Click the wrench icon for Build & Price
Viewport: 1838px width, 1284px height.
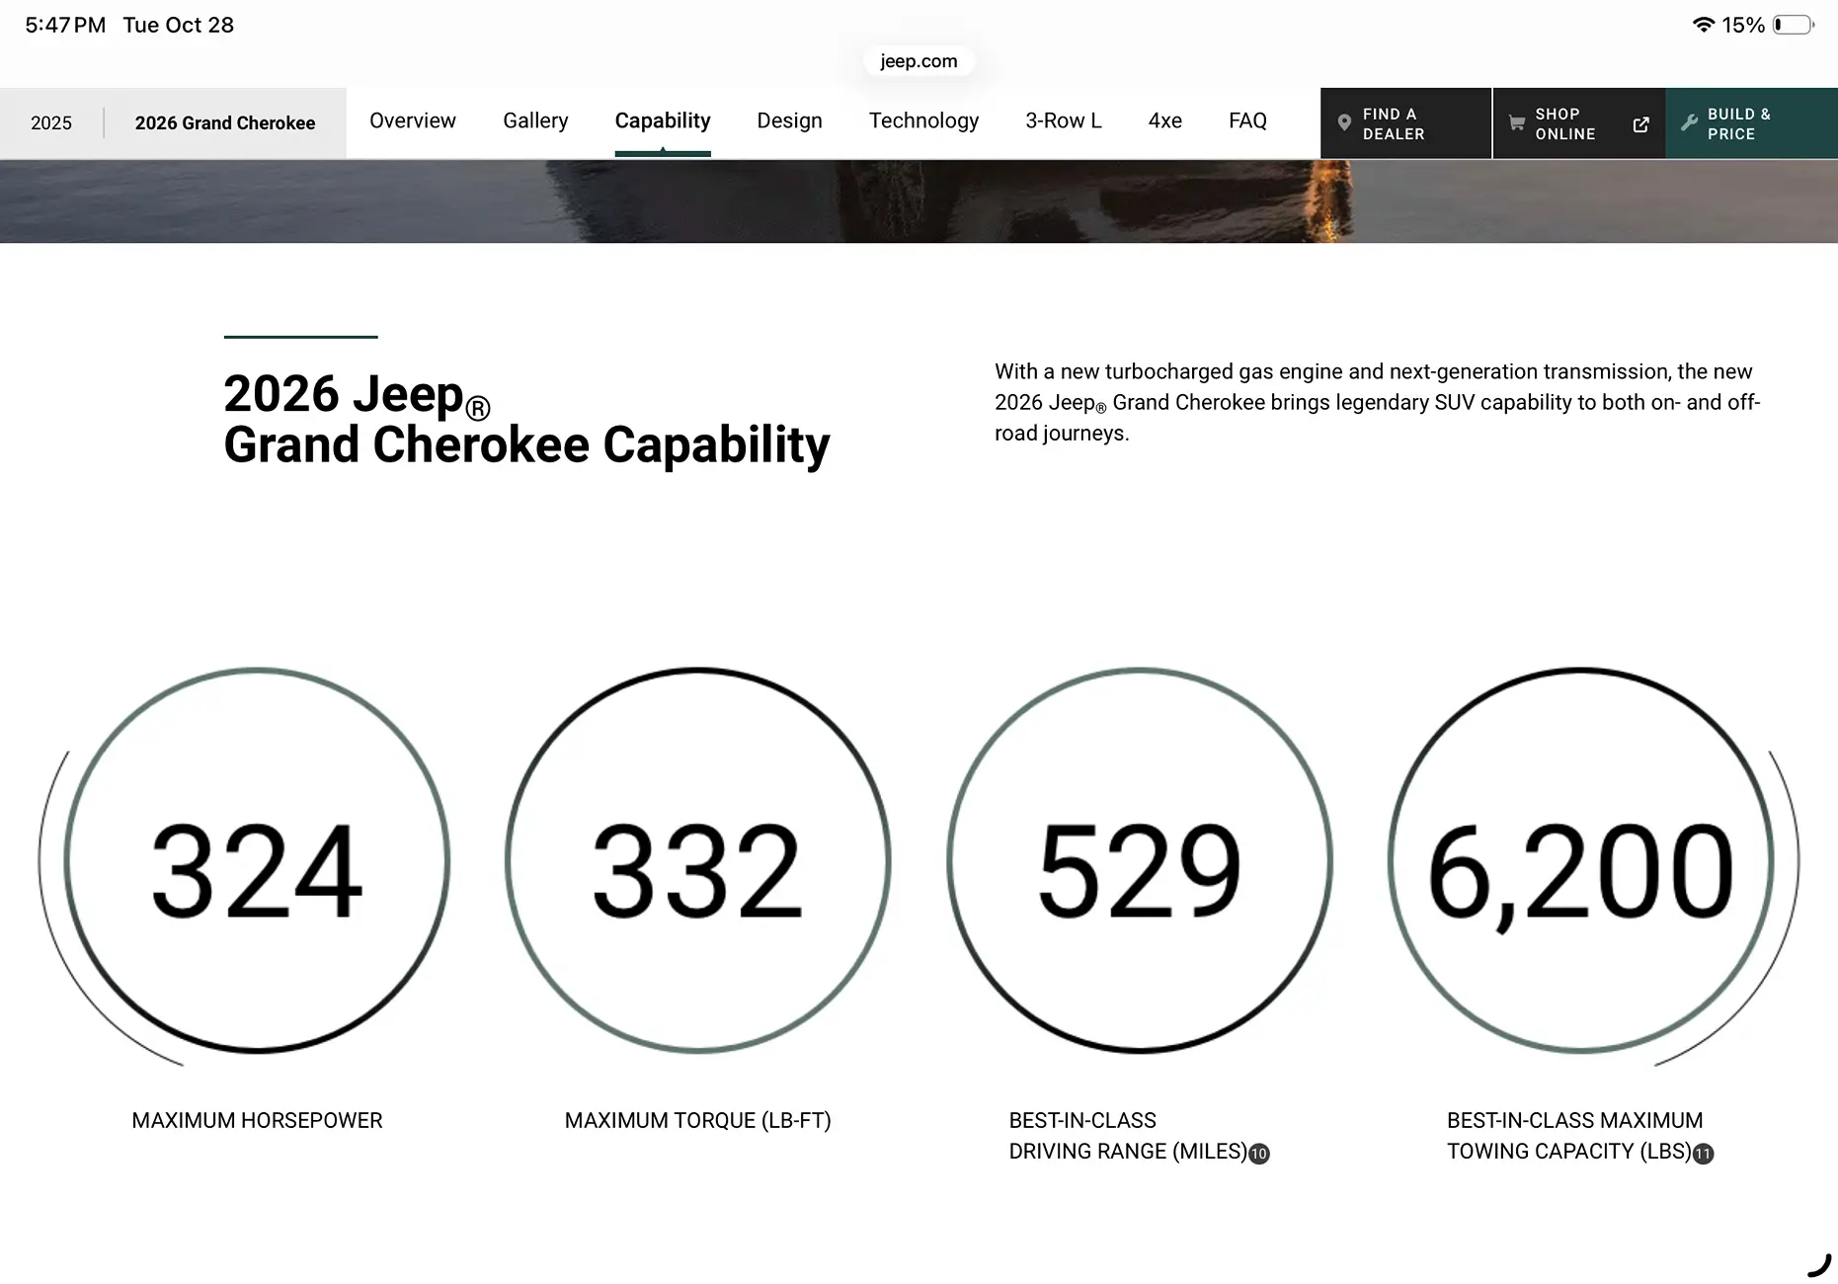point(1689,123)
